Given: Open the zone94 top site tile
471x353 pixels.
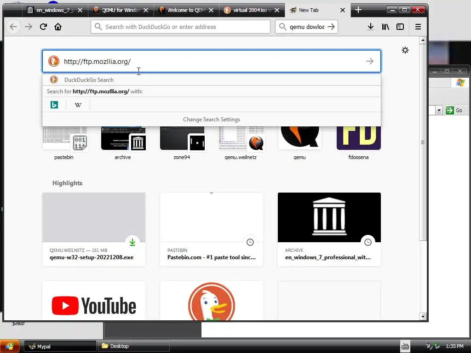Looking at the screenshot, I should 182,143.
